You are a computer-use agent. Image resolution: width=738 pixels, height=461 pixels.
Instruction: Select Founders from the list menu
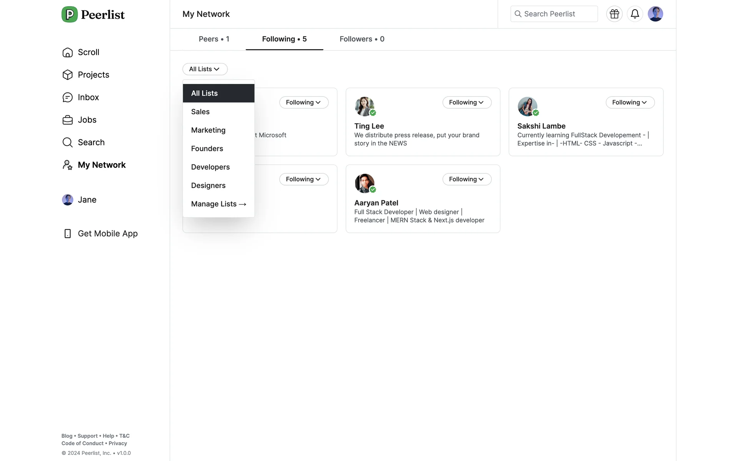(207, 149)
